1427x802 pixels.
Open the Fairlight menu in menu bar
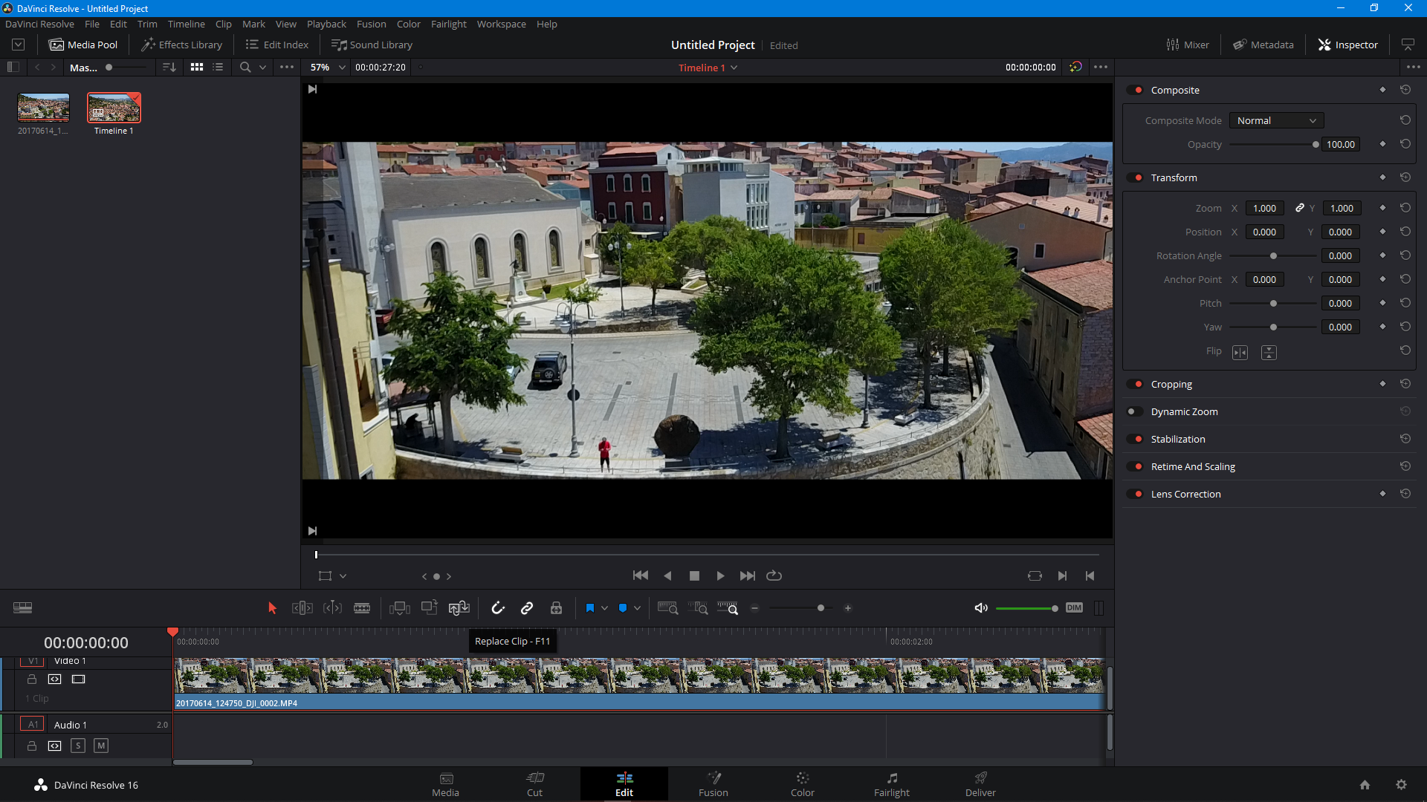pos(448,24)
